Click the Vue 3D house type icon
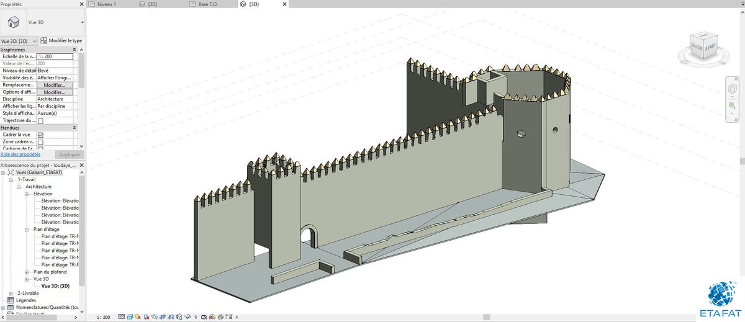Viewport: 745px width, 322px height. pos(14,22)
